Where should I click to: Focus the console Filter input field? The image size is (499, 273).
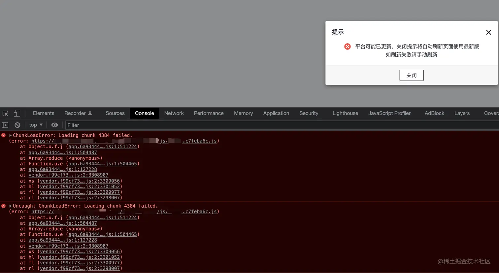[x=282, y=125]
